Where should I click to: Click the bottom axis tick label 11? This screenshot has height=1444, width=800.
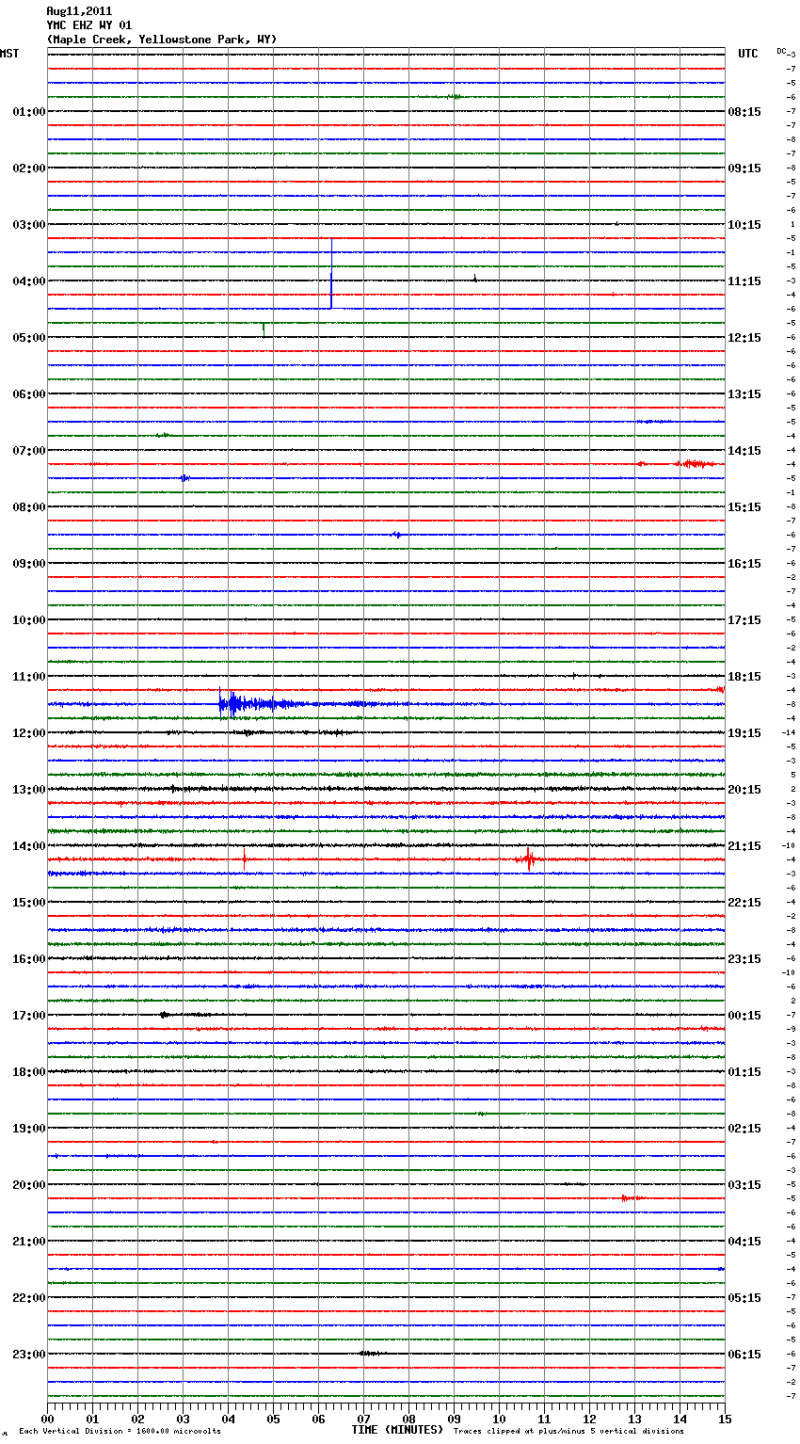click(544, 1419)
